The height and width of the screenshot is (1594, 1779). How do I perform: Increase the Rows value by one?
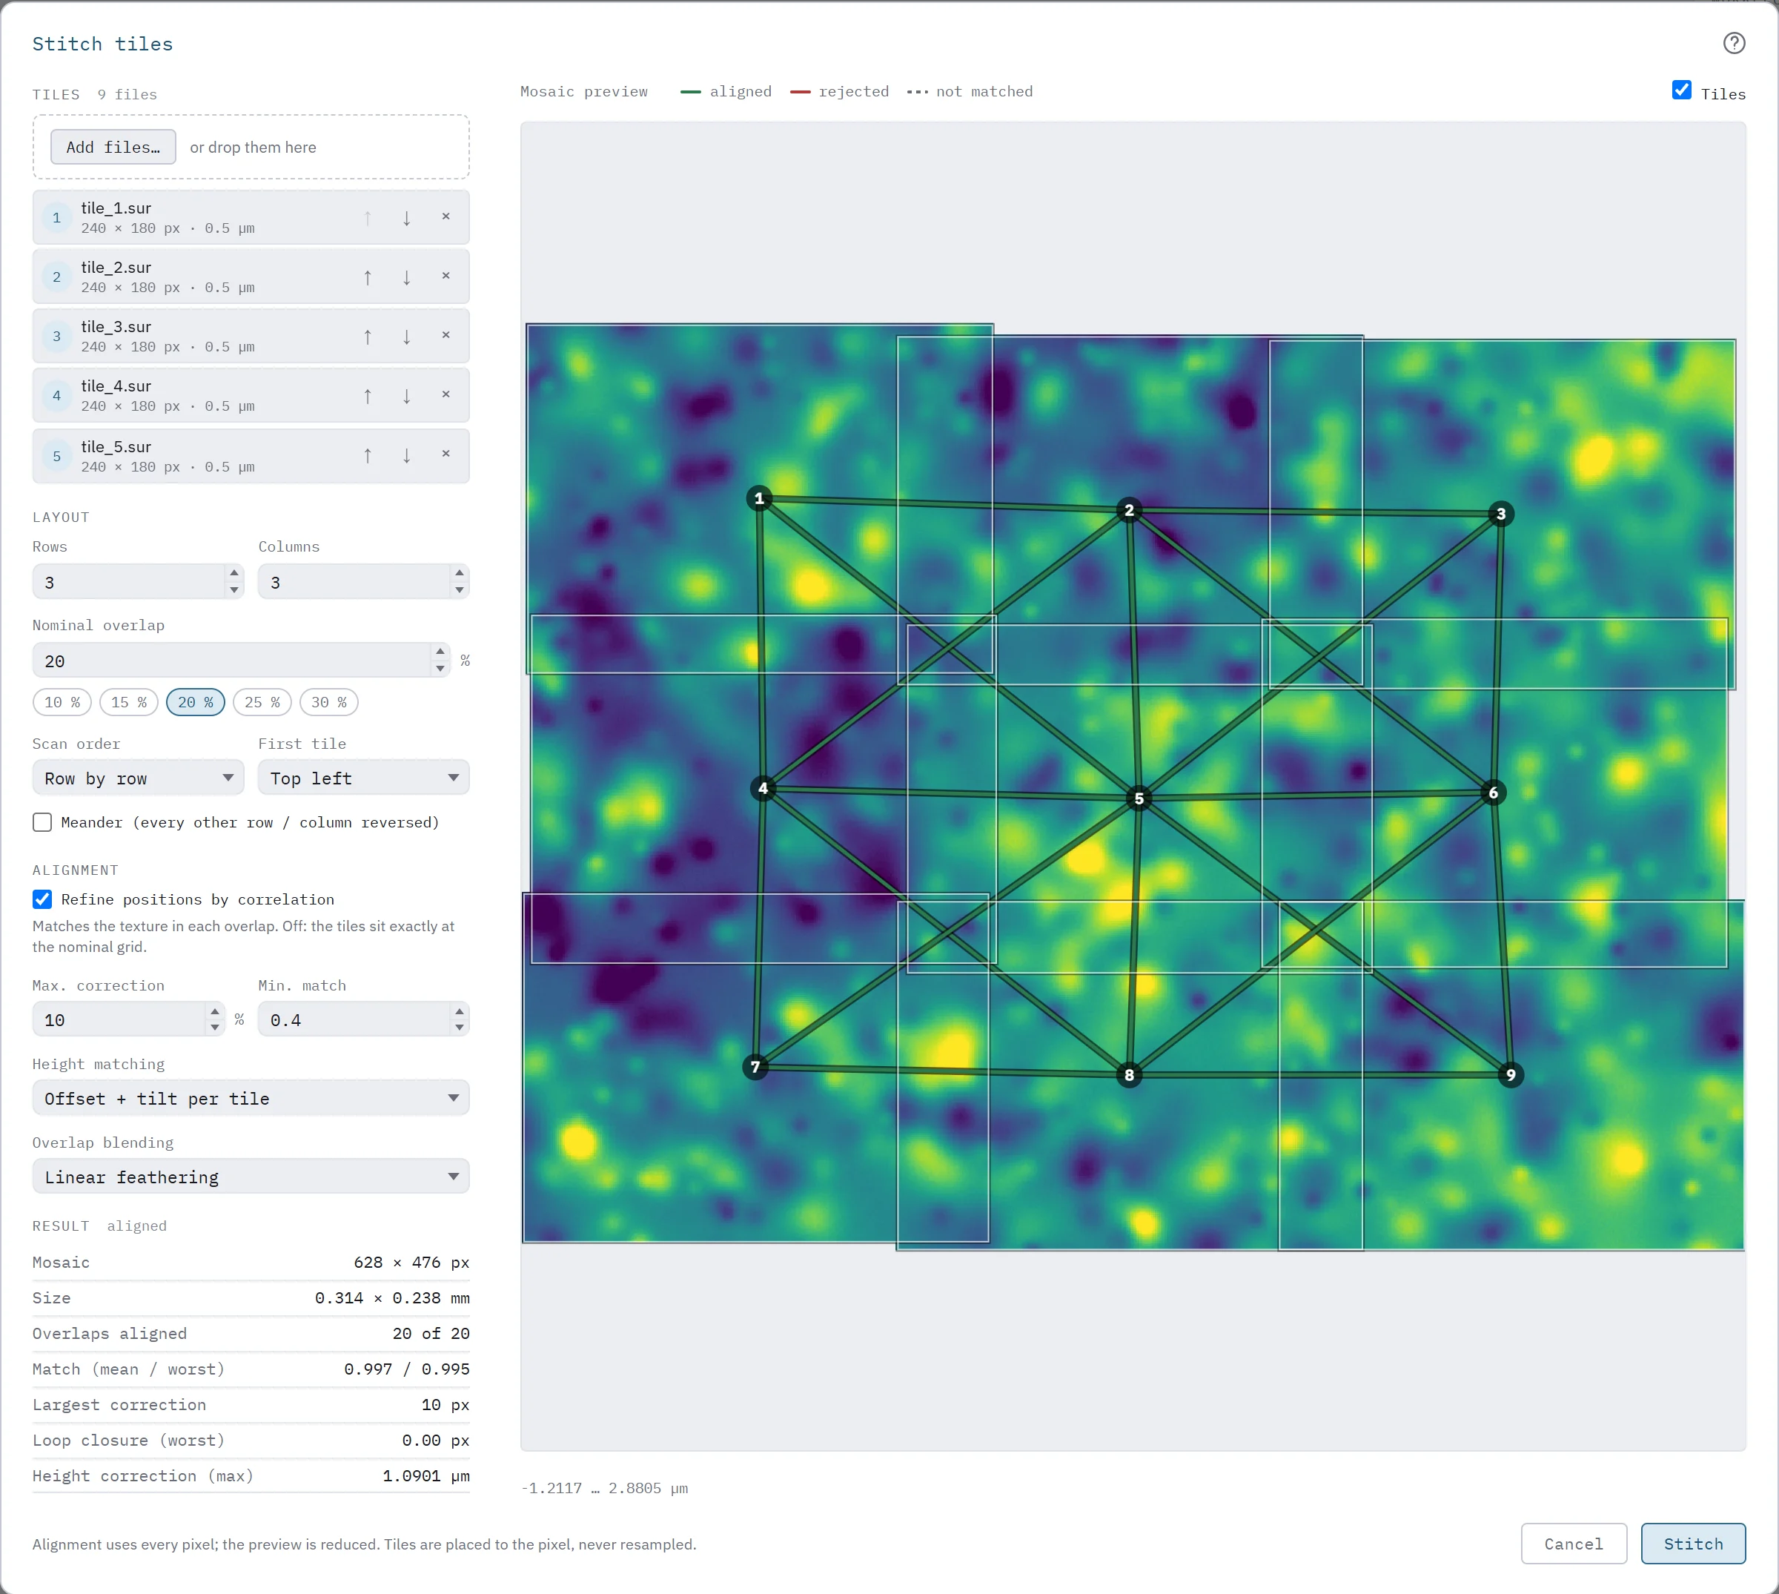[233, 573]
